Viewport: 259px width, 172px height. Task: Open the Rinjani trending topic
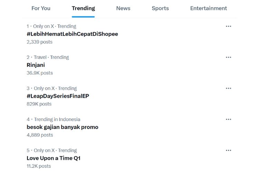click(36, 65)
